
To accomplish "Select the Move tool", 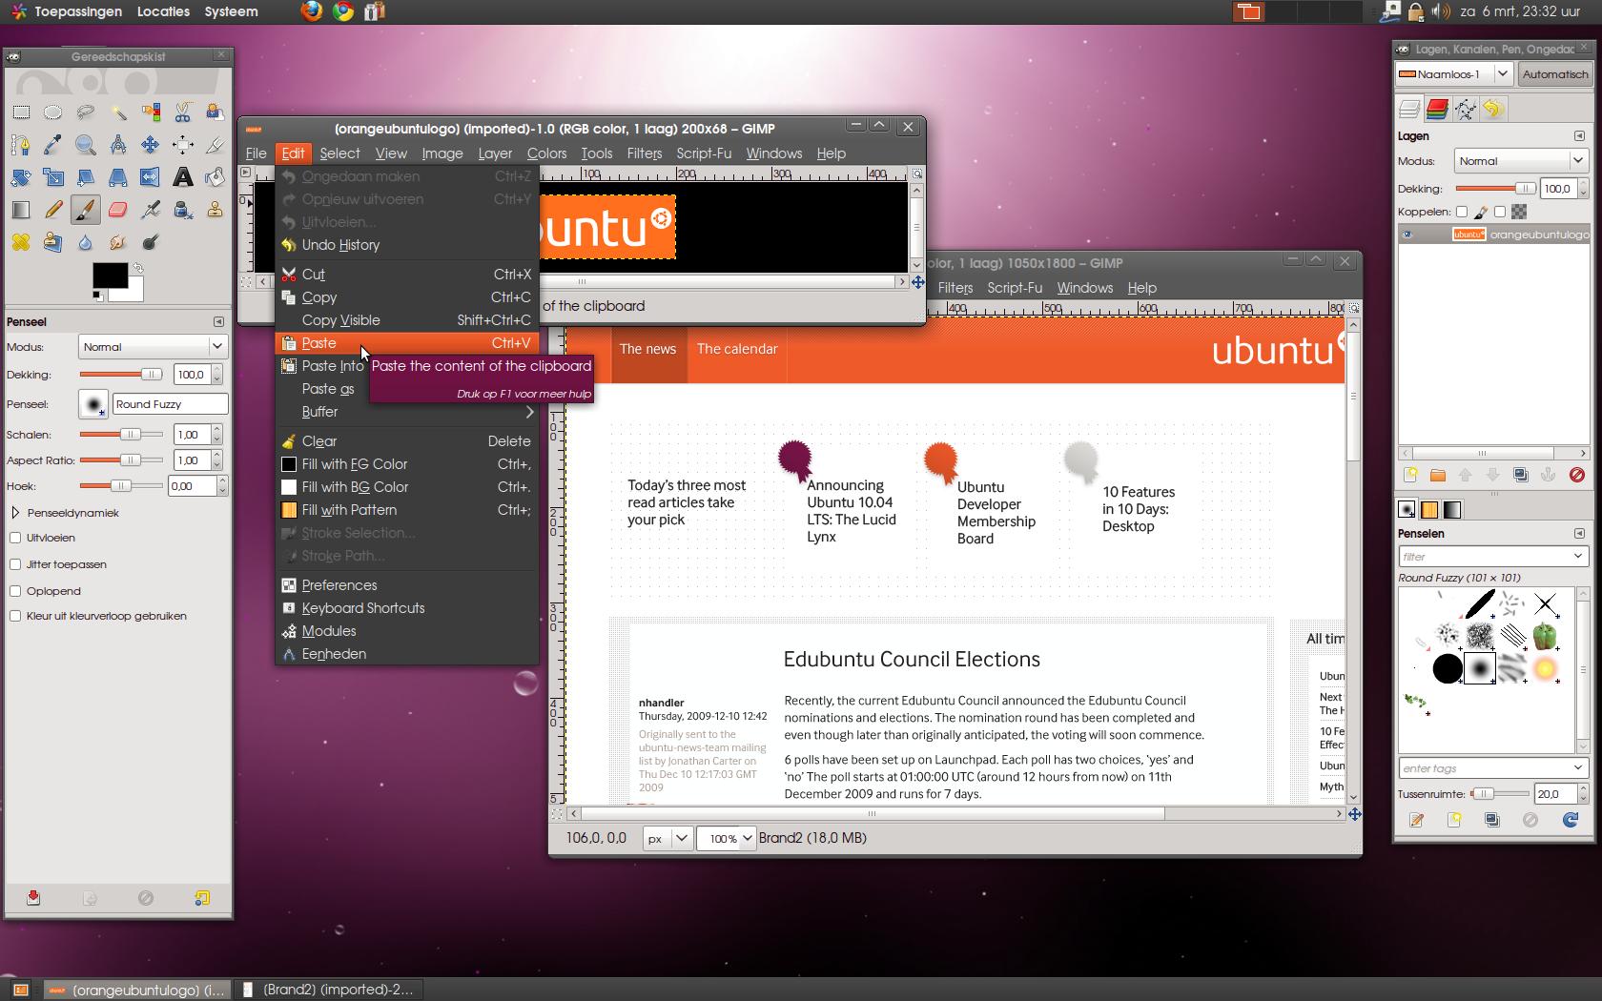I will click(x=151, y=145).
